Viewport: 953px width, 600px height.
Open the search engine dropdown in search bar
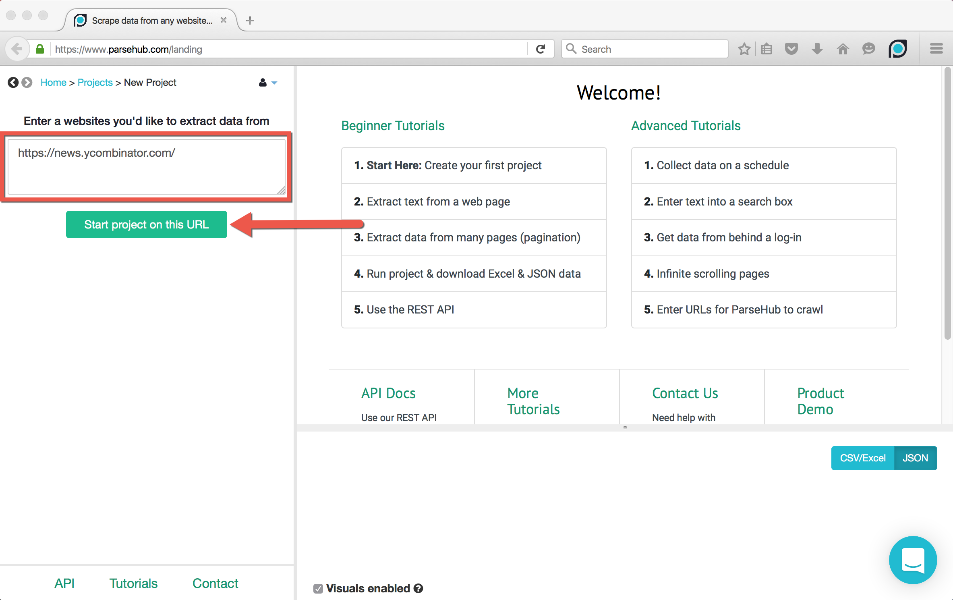coord(571,49)
